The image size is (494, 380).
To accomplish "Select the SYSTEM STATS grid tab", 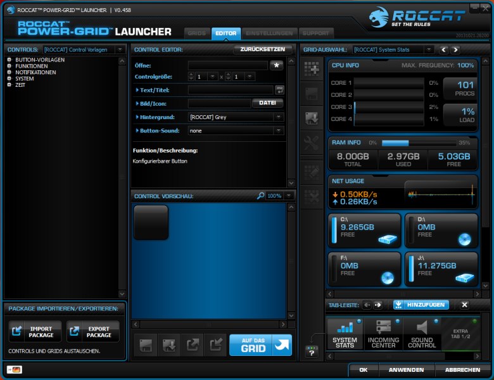I will (345, 334).
